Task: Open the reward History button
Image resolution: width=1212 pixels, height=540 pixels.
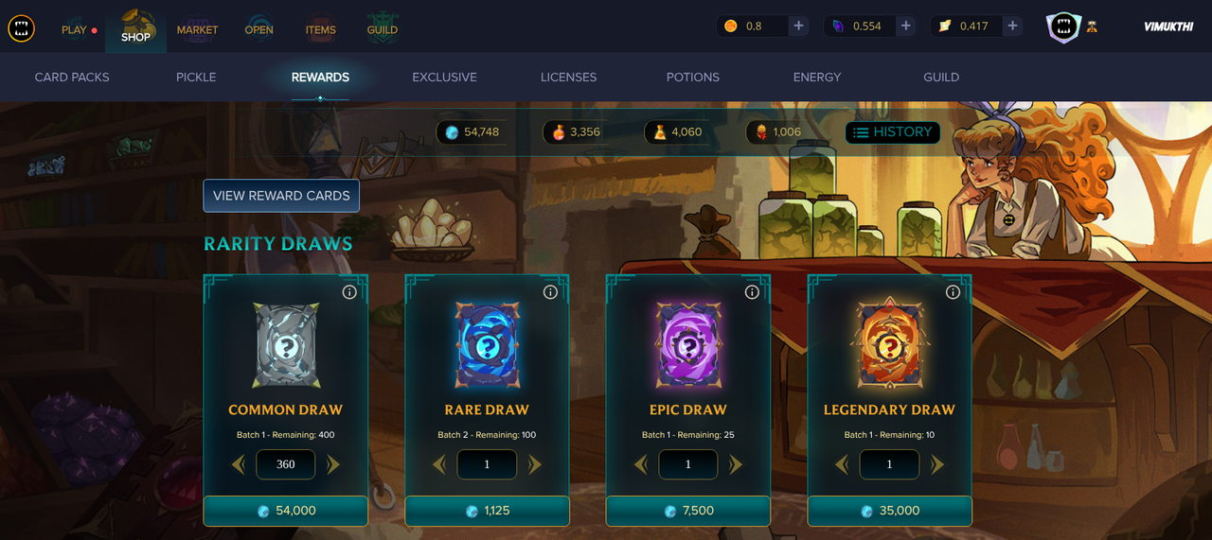Action: point(893,132)
